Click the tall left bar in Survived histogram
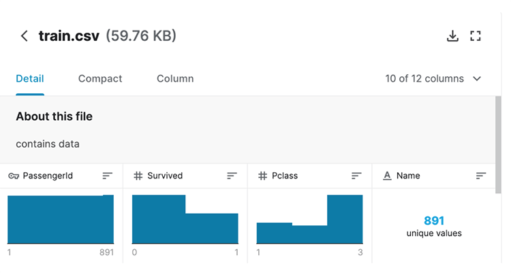The height and width of the screenshot is (273, 511). pyautogui.click(x=159, y=219)
